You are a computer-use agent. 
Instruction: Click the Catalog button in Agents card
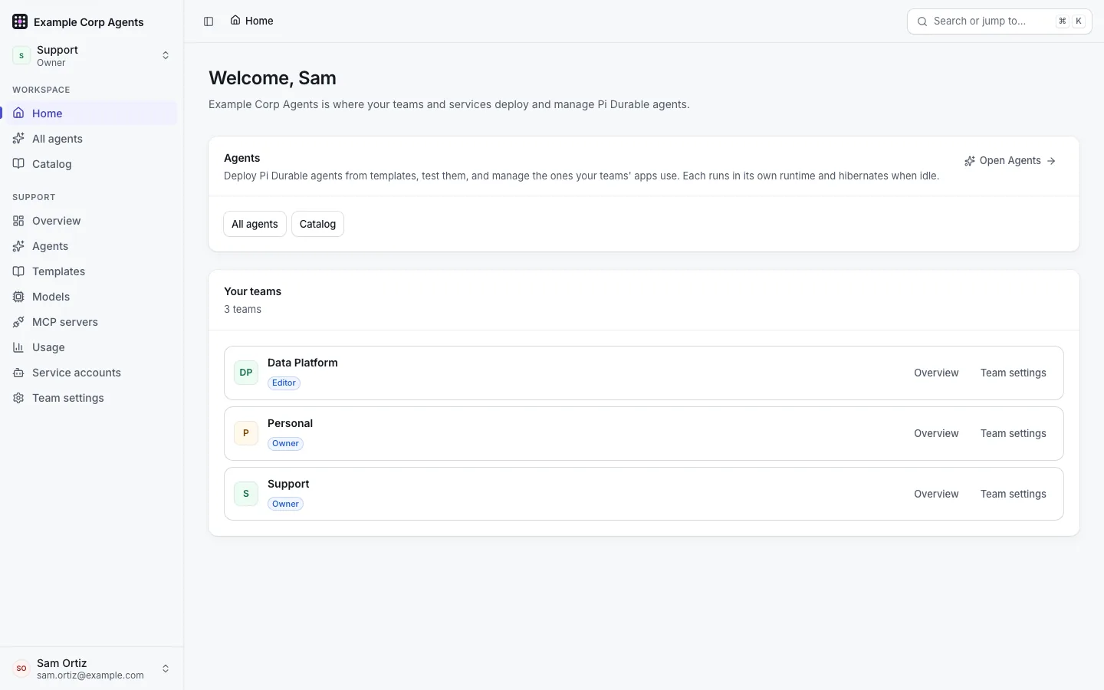pos(317,224)
